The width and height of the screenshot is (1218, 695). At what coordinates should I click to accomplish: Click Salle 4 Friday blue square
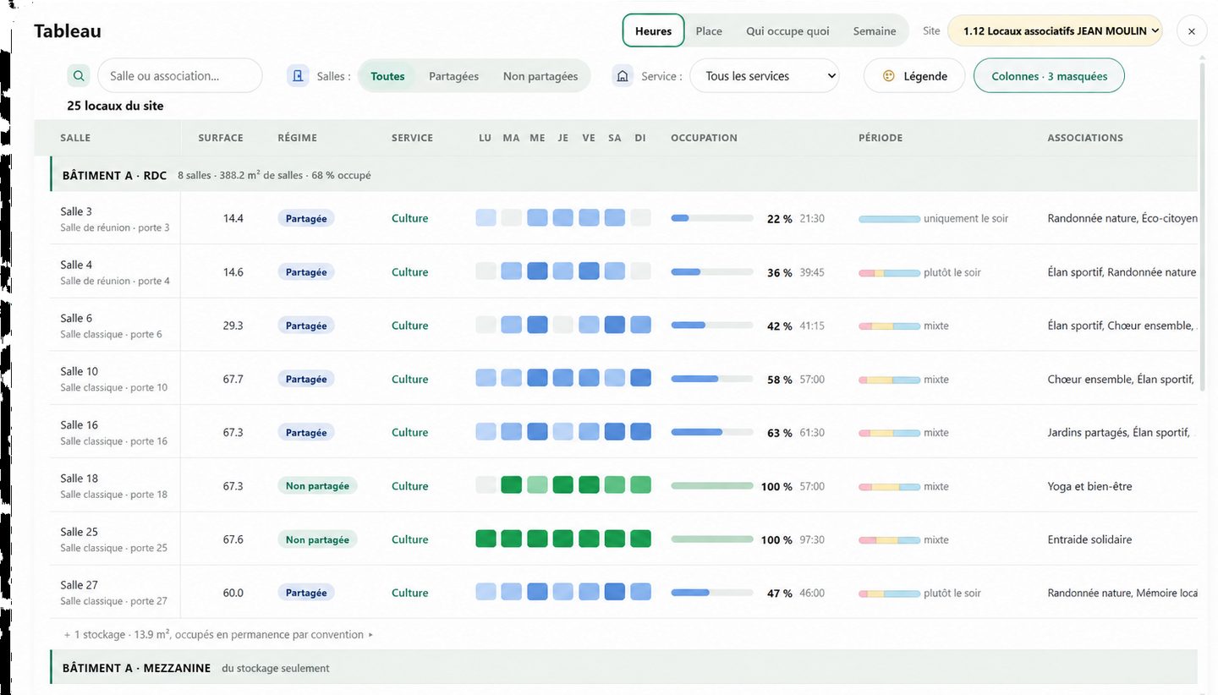tap(589, 271)
